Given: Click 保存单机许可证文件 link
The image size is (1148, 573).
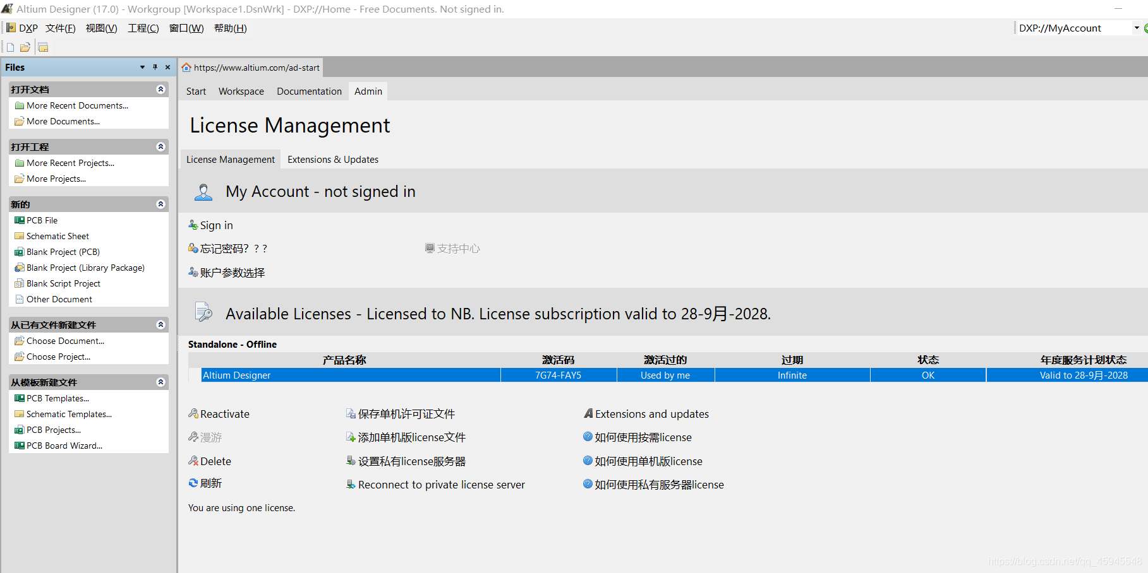Looking at the screenshot, I should (406, 414).
